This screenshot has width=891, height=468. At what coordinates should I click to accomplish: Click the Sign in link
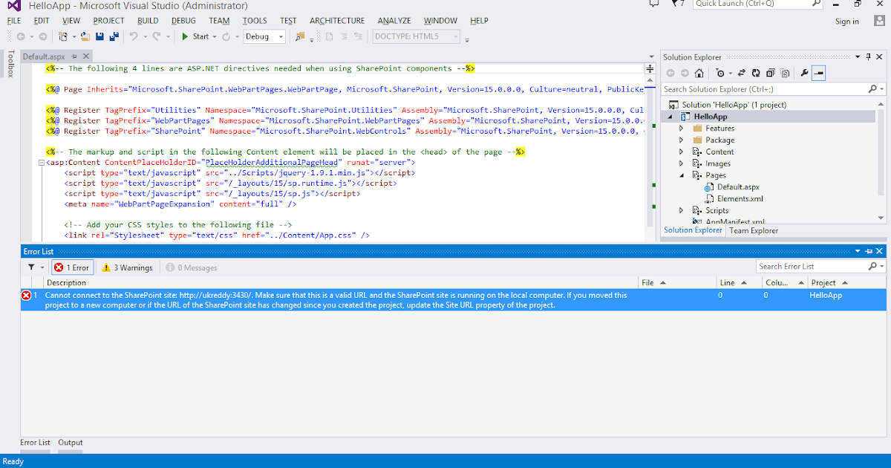pos(846,21)
